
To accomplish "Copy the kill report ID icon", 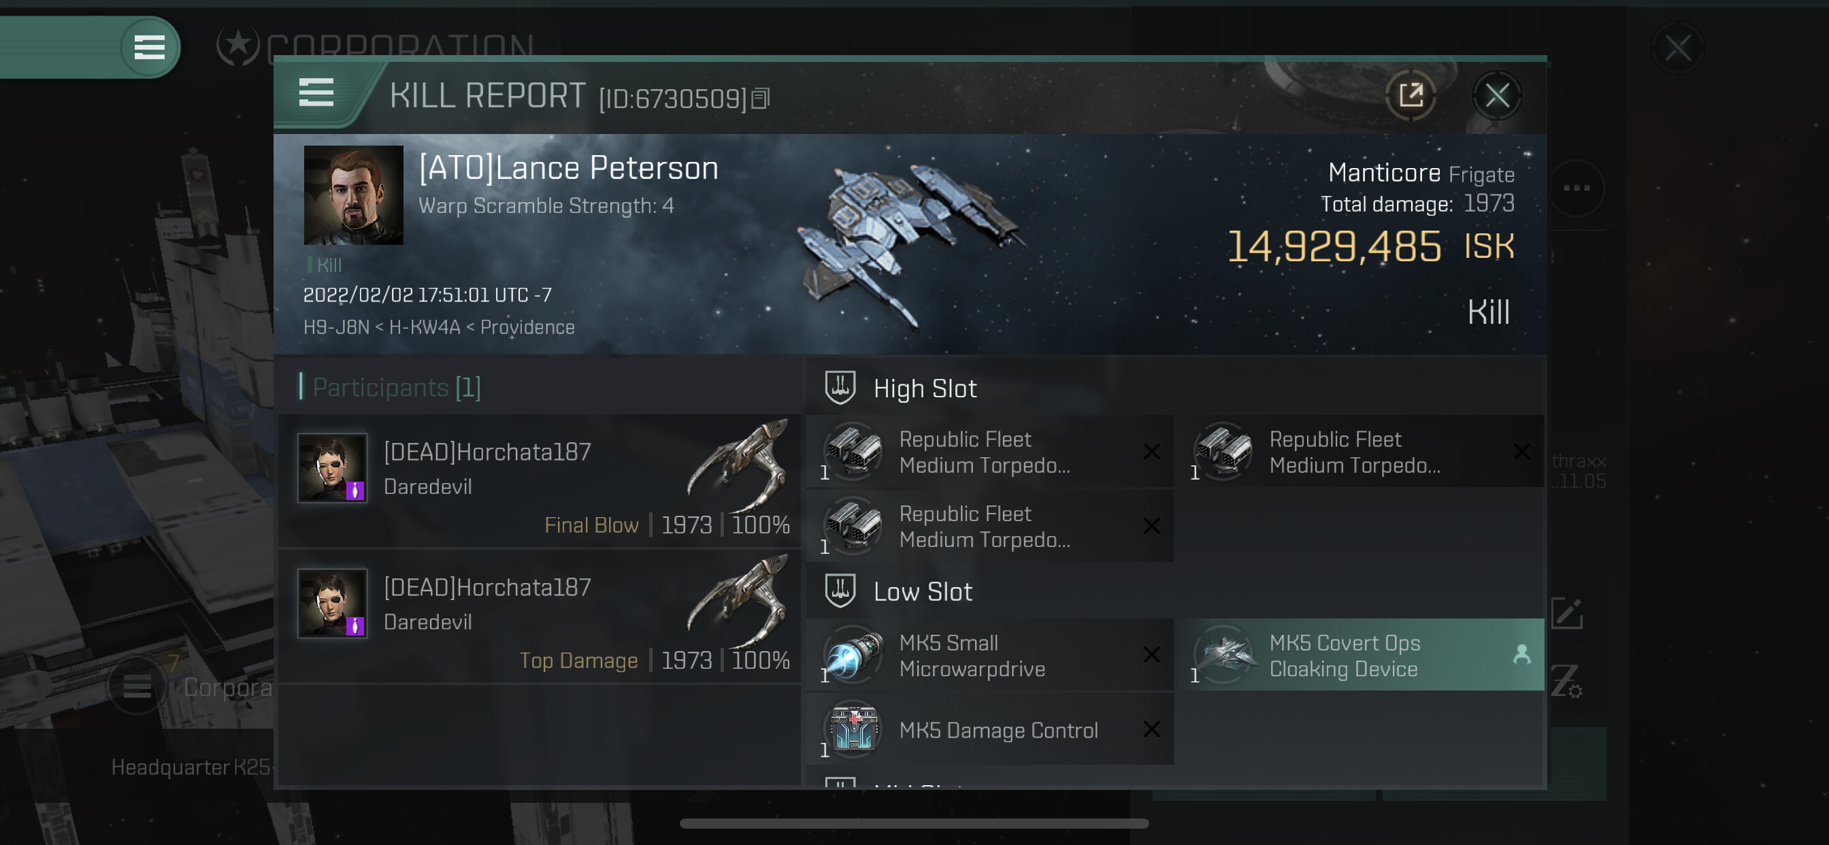I will click(761, 99).
